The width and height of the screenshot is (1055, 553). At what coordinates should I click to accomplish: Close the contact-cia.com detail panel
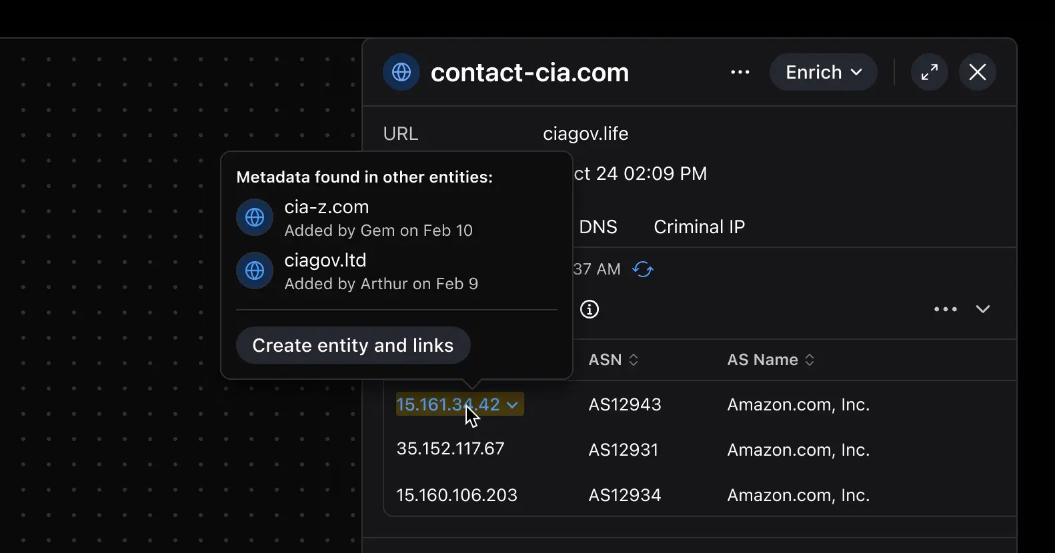[x=977, y=72]
